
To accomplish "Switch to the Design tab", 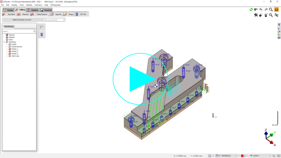I will pos(8,10).
